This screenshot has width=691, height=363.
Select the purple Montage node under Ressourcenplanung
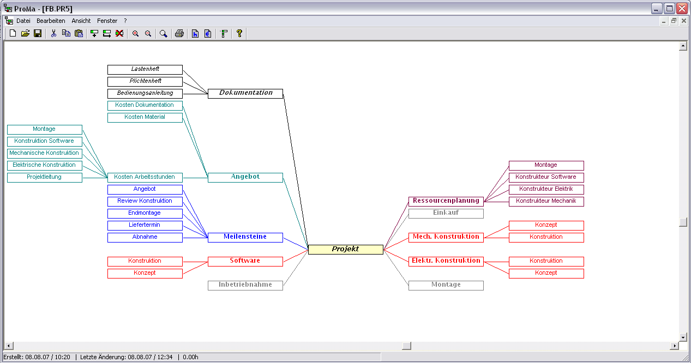546,166
